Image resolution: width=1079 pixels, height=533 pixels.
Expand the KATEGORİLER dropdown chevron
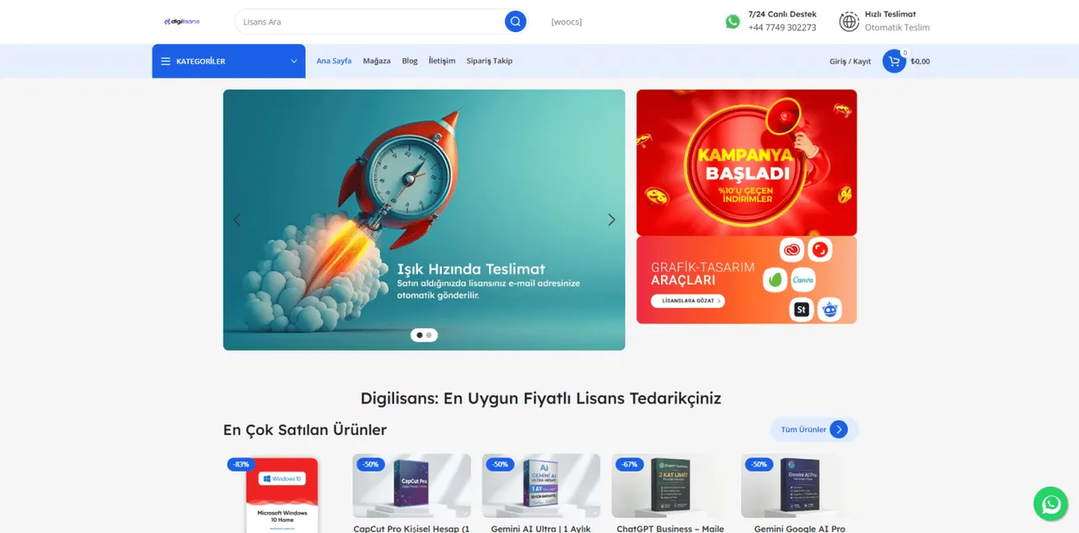click(294, 61)
